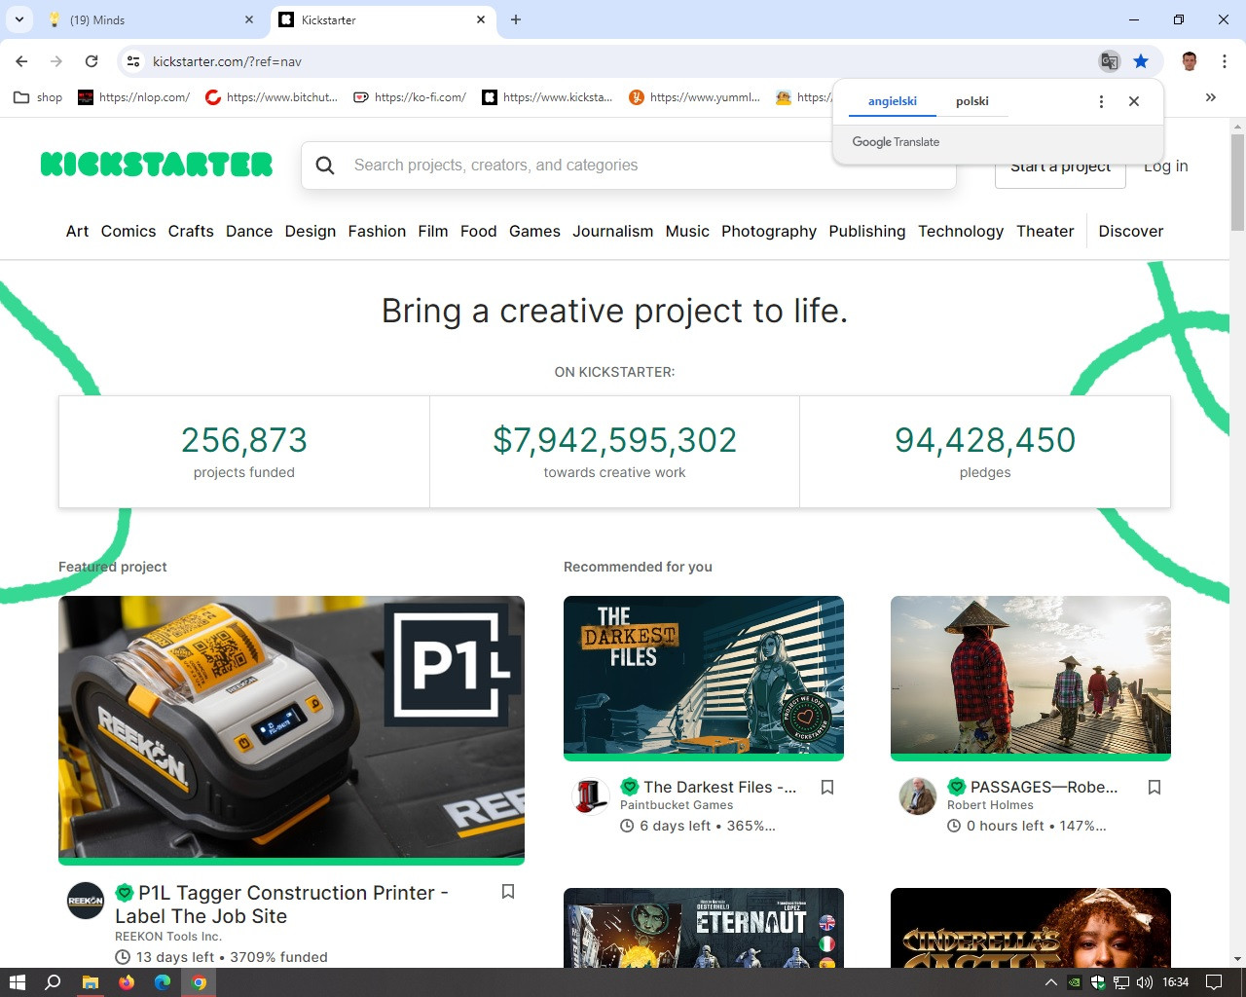Open Robert Holmes creator avatar
This screenshot has height=997, width=1246.
tap(917, 796)
